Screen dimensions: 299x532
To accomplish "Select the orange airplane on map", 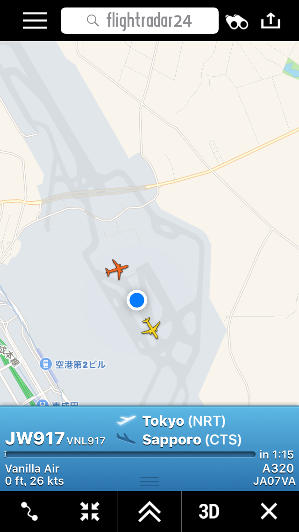I will pos(117,269).
